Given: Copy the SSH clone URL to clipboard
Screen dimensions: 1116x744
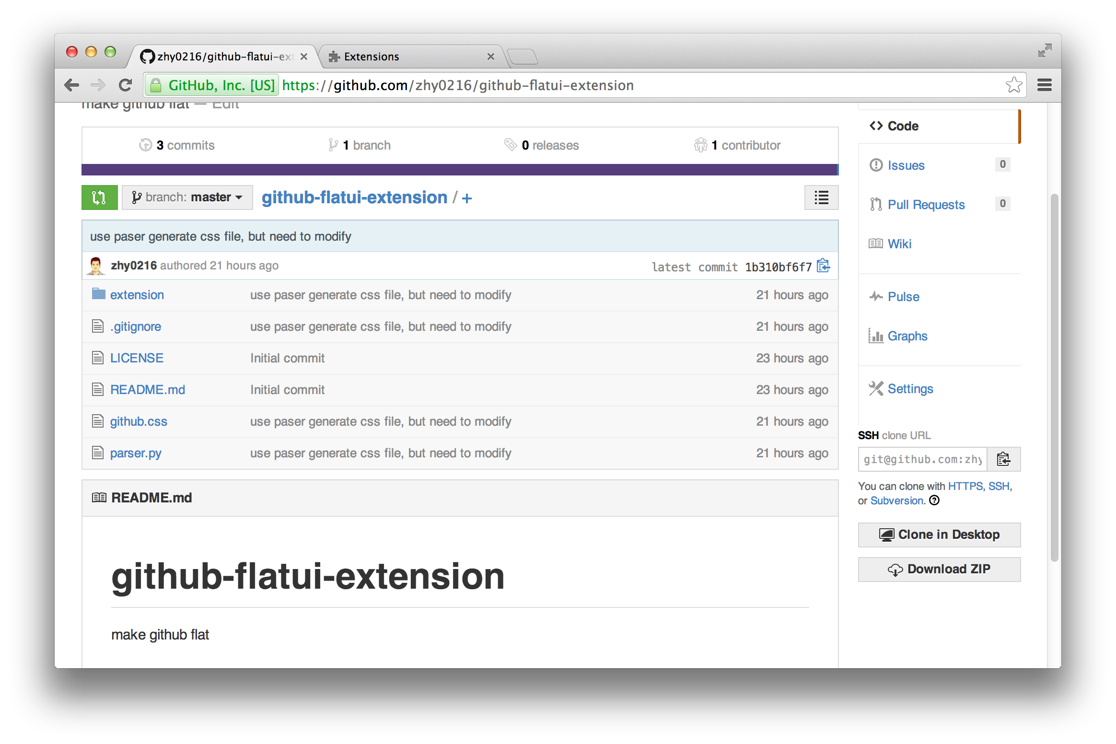Looking at the screenshot, I should pos(1003,459).
